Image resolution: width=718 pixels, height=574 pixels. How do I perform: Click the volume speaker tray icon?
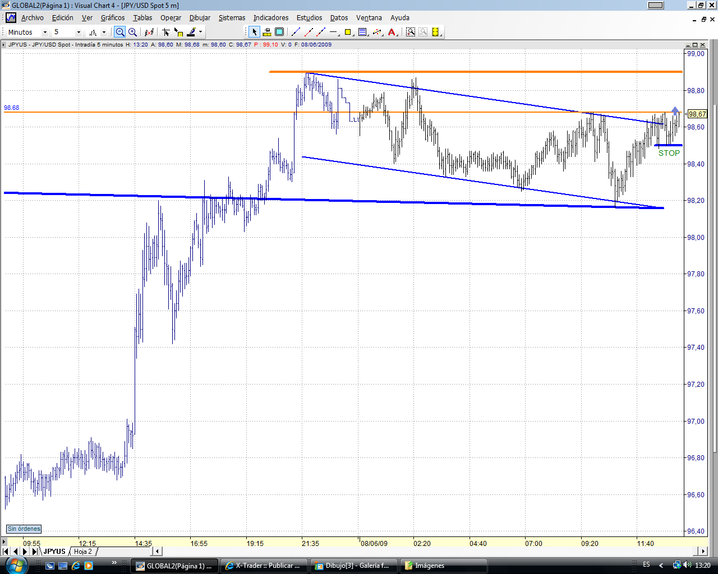click(688, 565)
